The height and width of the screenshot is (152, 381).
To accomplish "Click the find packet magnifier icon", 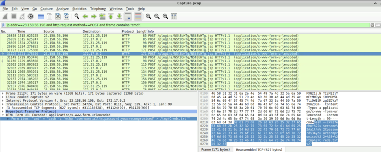I will pos(77,16).
